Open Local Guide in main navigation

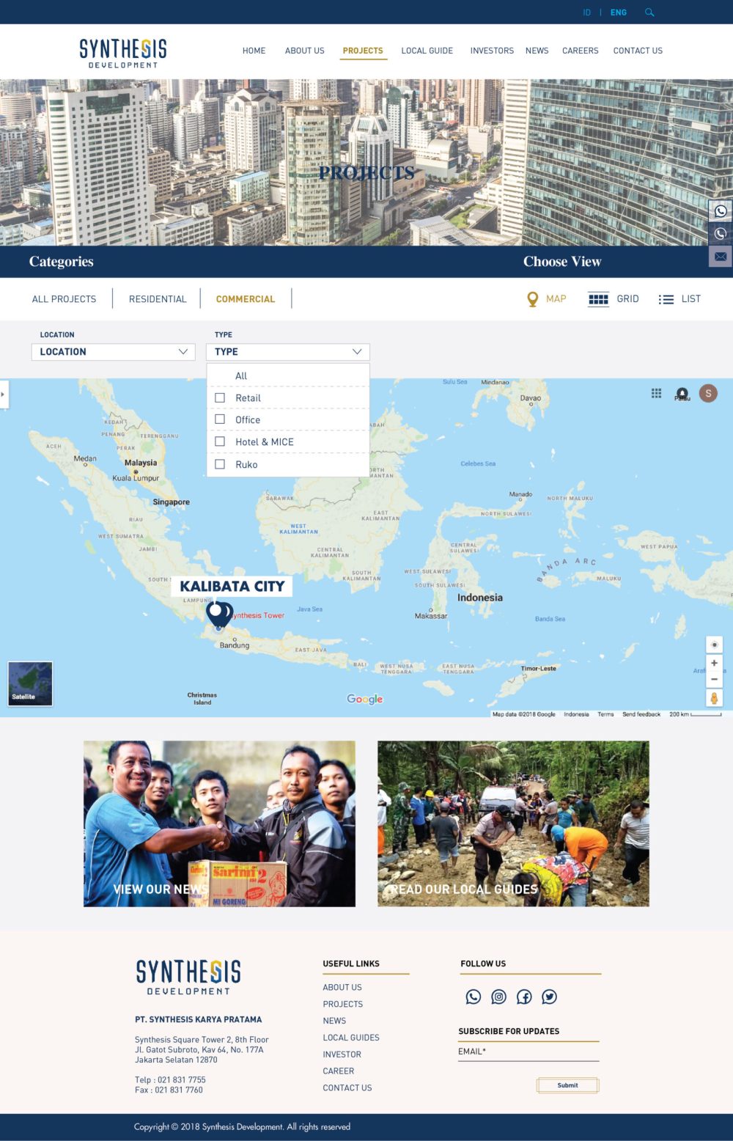click(x=427, y=51)
